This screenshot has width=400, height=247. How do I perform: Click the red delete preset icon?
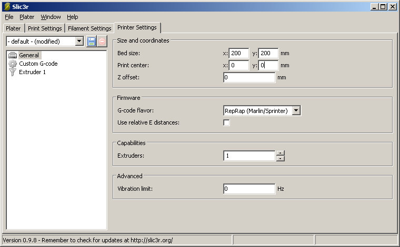tap(102, 41)
